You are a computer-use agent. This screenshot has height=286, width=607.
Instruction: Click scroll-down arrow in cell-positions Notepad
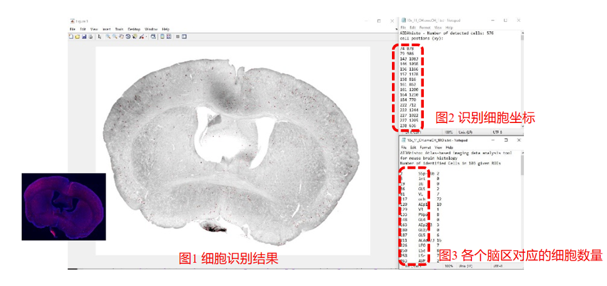pyautogui.click(x=523, y=126)
